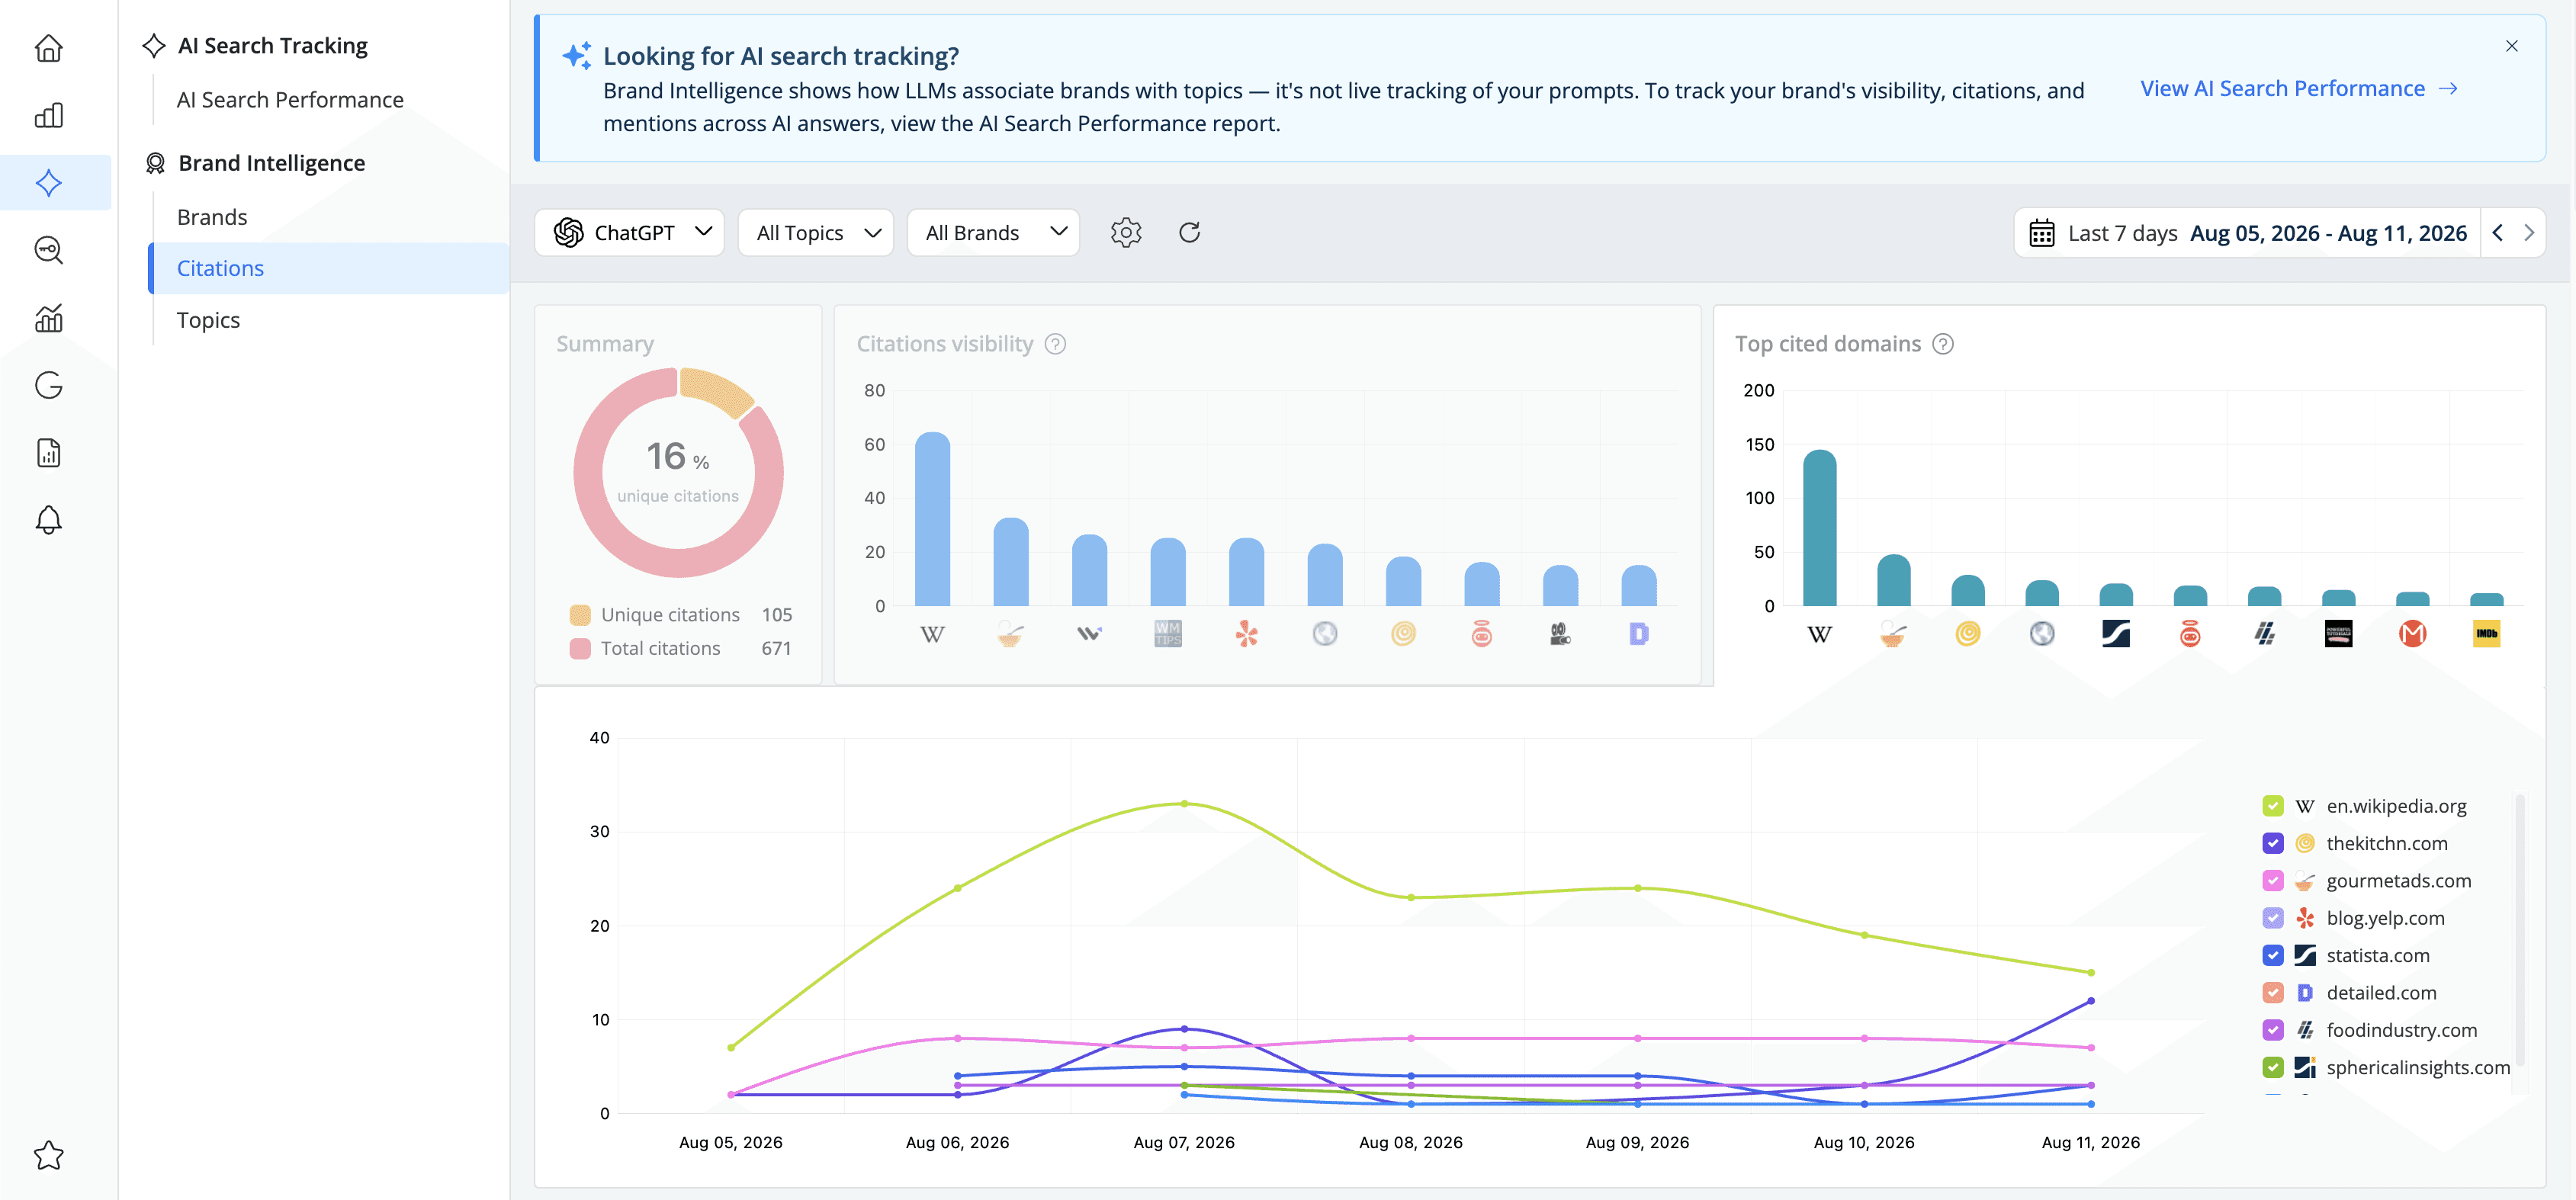This screenshot has height=1200, width=2576.
Task: Open Topics in sidebar menu
Action: [x=208, y=320]
